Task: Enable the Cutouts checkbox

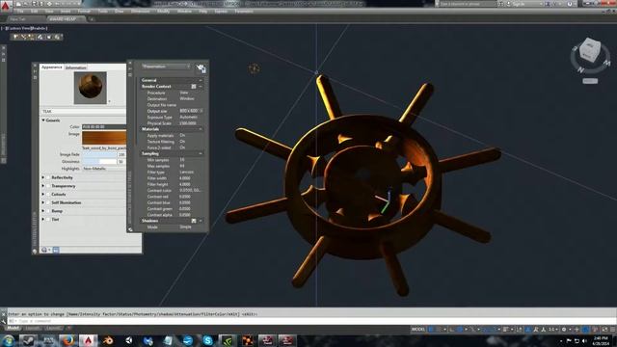Action: click(48, 194)
